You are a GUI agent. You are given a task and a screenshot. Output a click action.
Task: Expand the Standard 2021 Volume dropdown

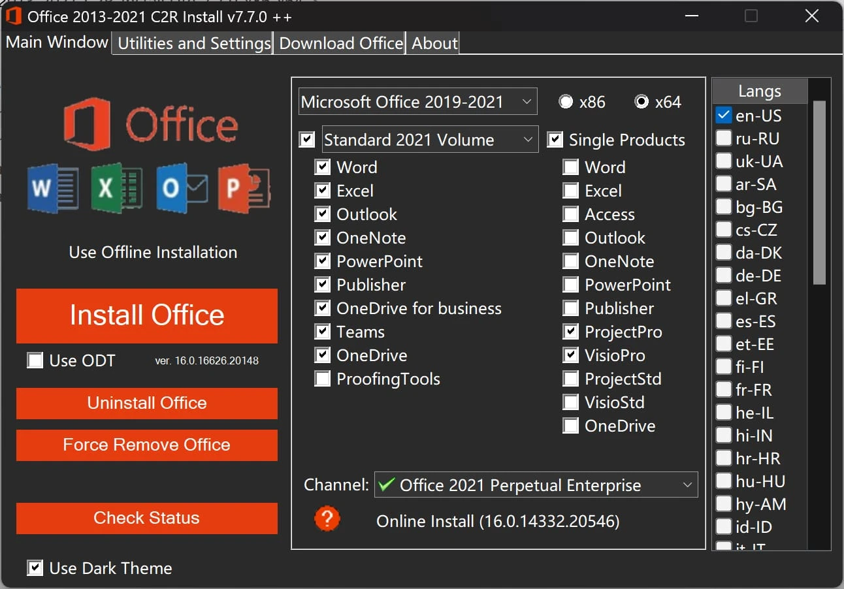coord(430,140)
